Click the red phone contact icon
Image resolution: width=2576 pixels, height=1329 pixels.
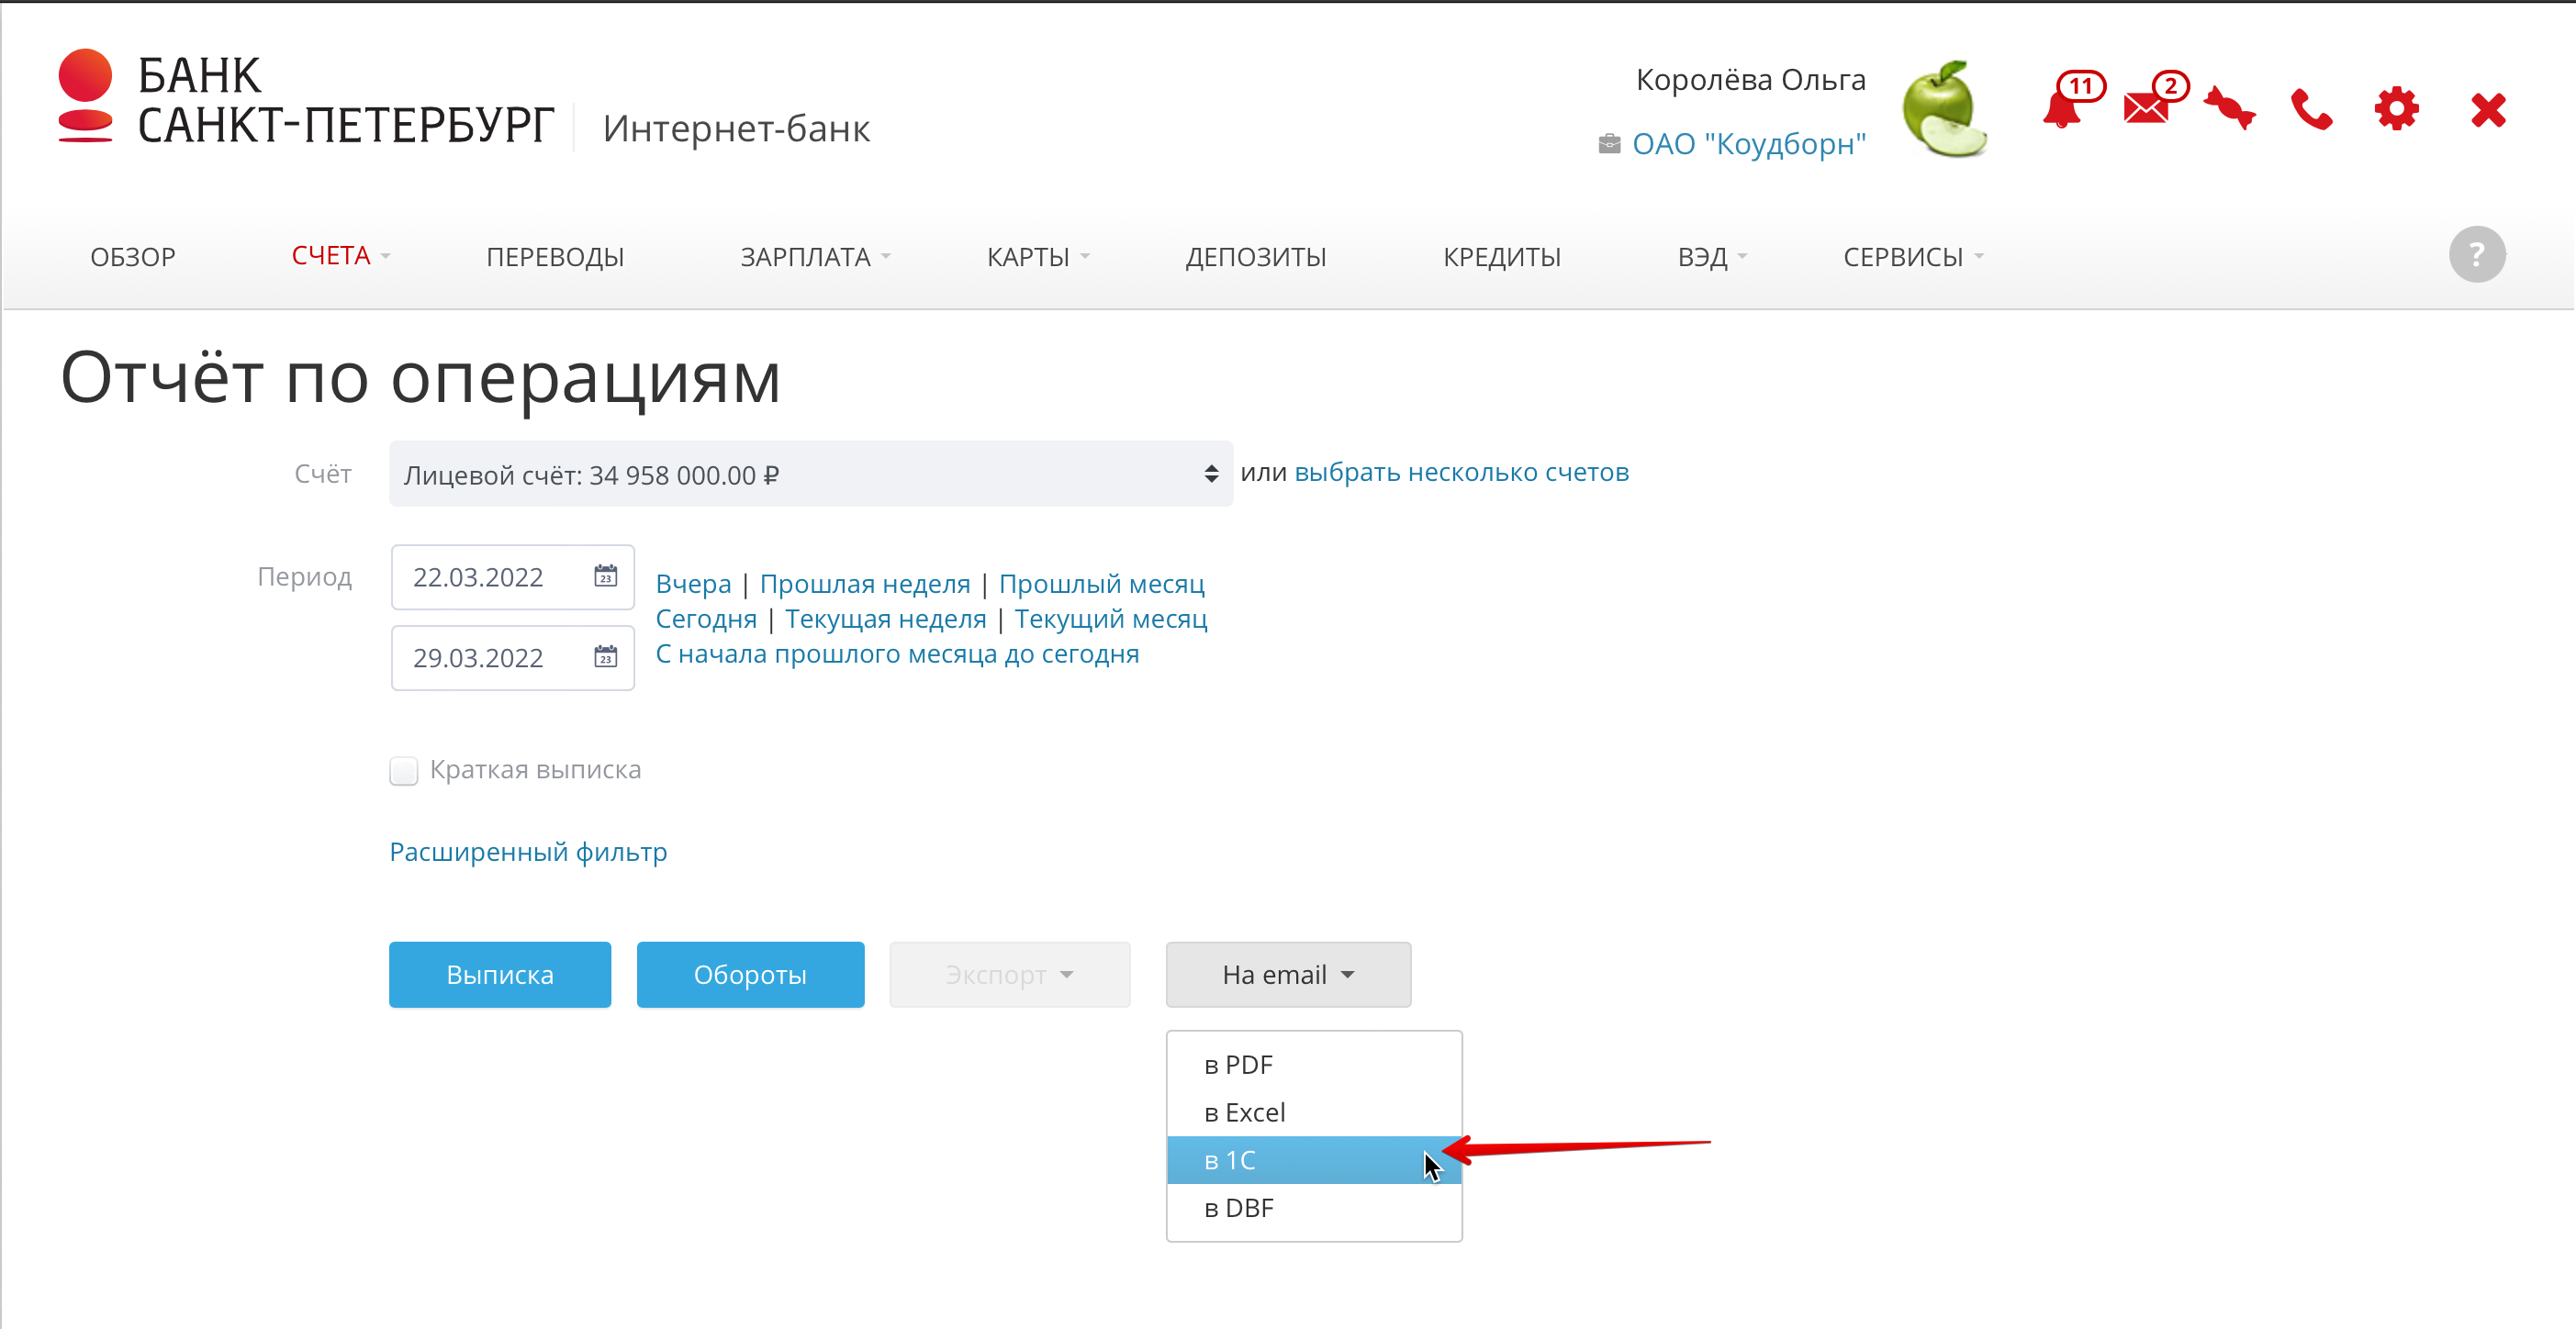(x=2312, y=109)
